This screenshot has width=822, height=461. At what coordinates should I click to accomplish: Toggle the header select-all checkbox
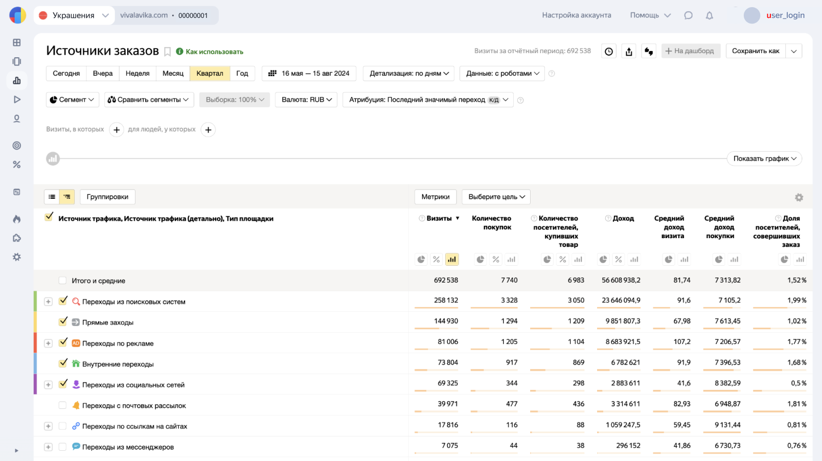coord(49,217)
